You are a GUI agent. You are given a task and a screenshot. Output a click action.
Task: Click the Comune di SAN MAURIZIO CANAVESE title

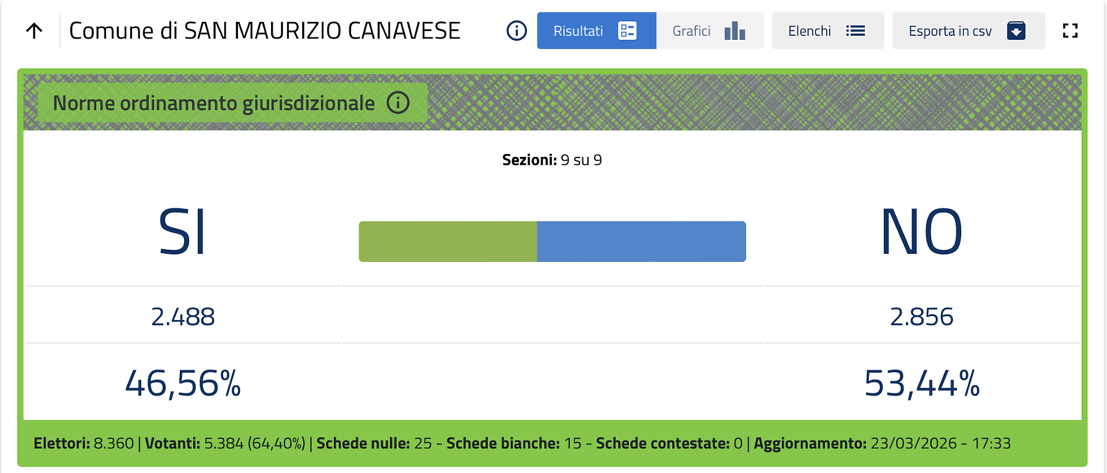coord(265,31)
